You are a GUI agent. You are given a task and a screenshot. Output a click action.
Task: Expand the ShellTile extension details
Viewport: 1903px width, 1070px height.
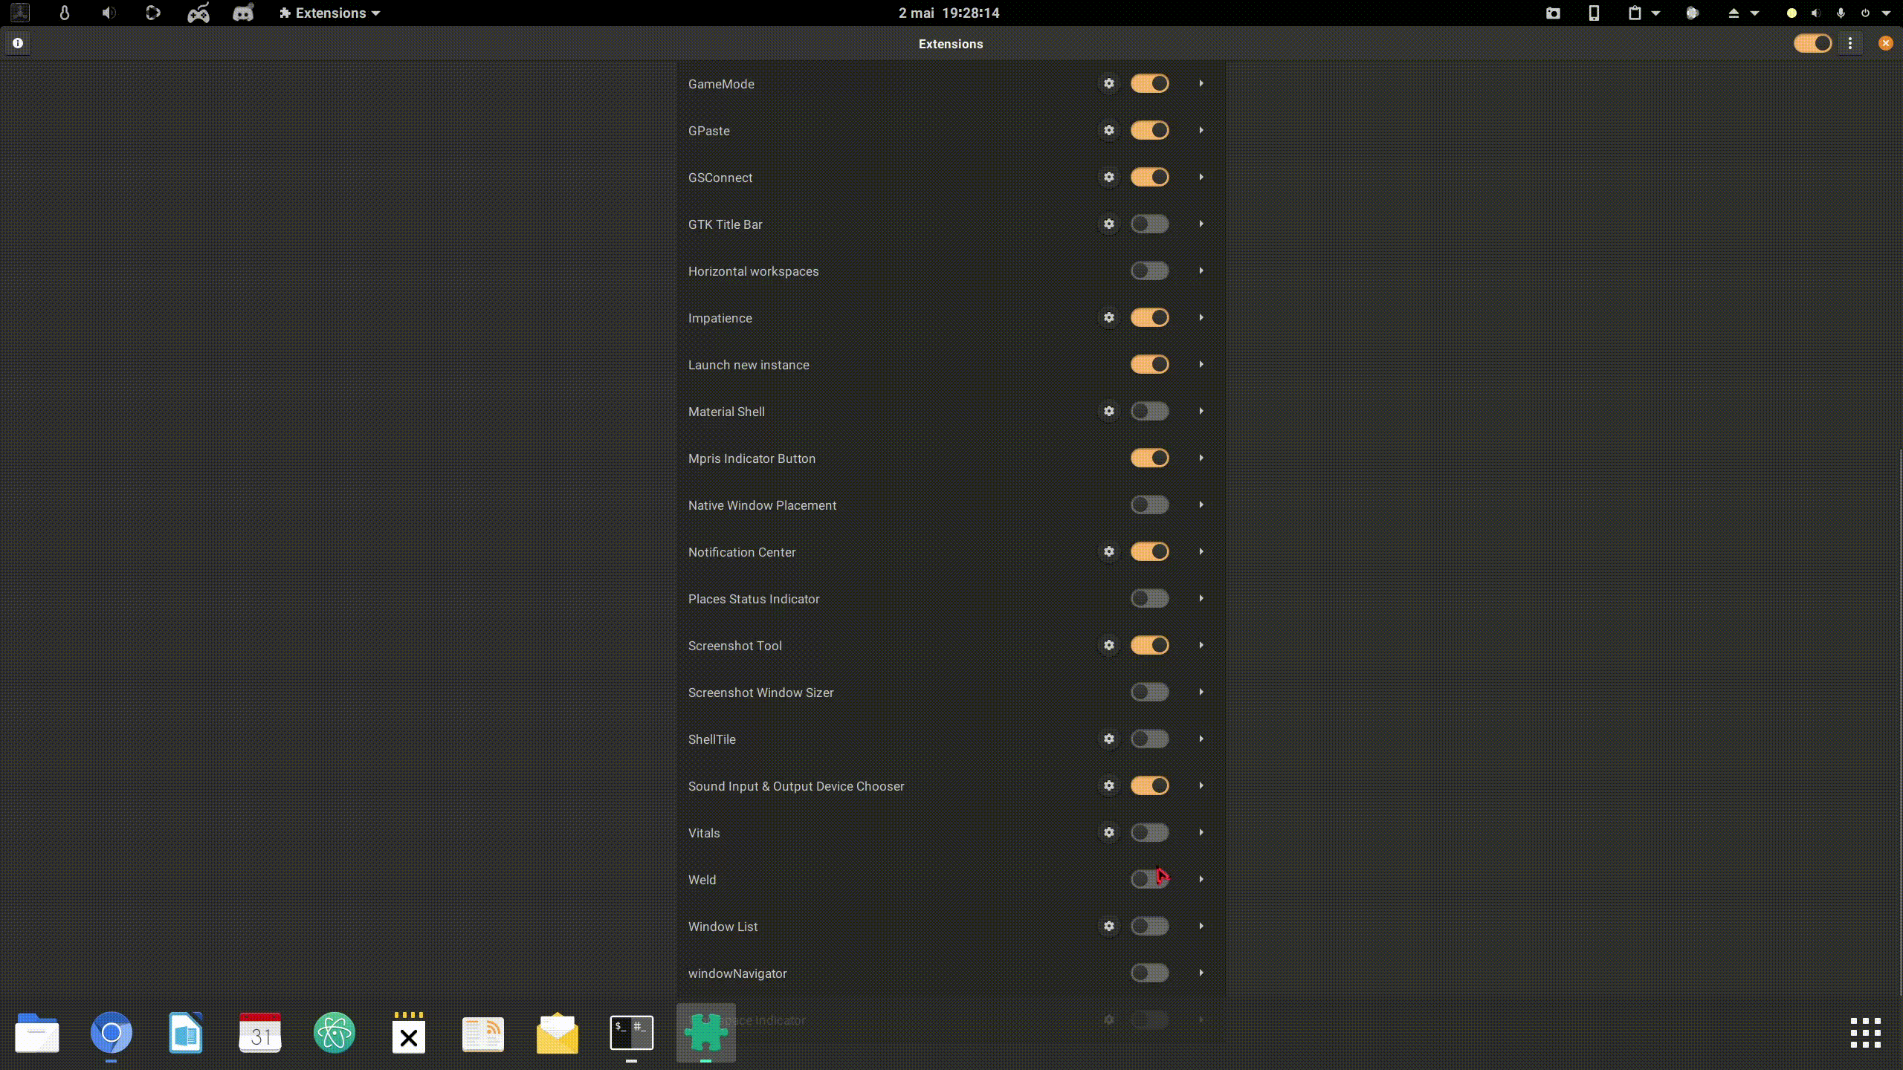[1201, 739]
